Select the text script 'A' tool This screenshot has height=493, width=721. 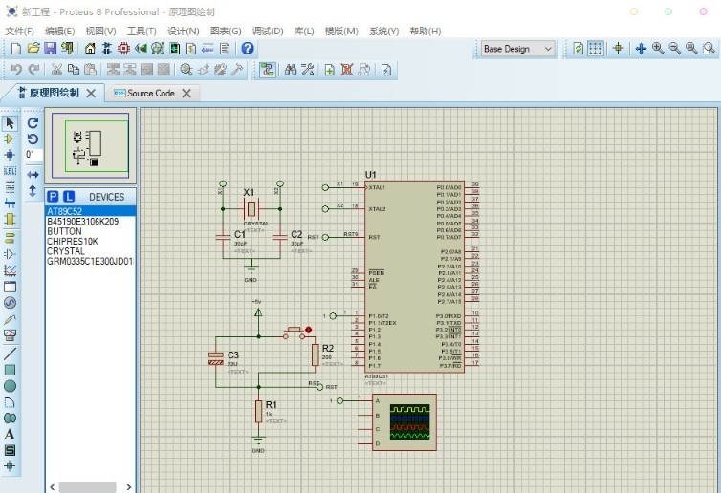tap(10, 435)
